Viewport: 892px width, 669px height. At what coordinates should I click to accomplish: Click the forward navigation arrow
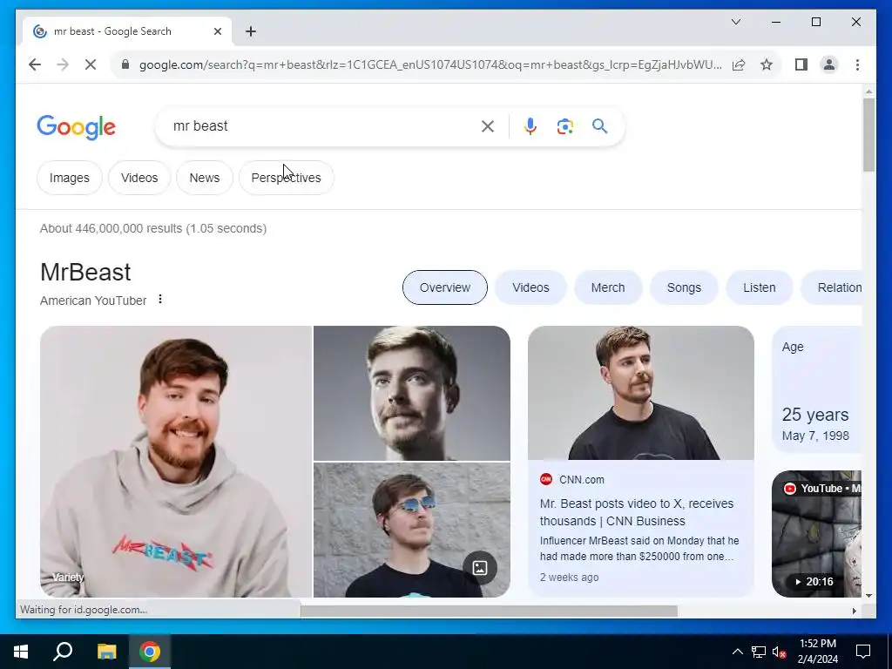[x=63, y=64]
